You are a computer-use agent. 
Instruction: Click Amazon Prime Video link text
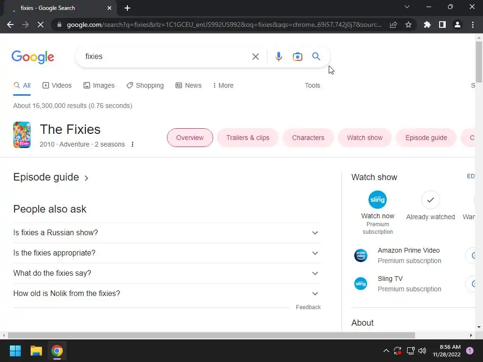(408, 250)
